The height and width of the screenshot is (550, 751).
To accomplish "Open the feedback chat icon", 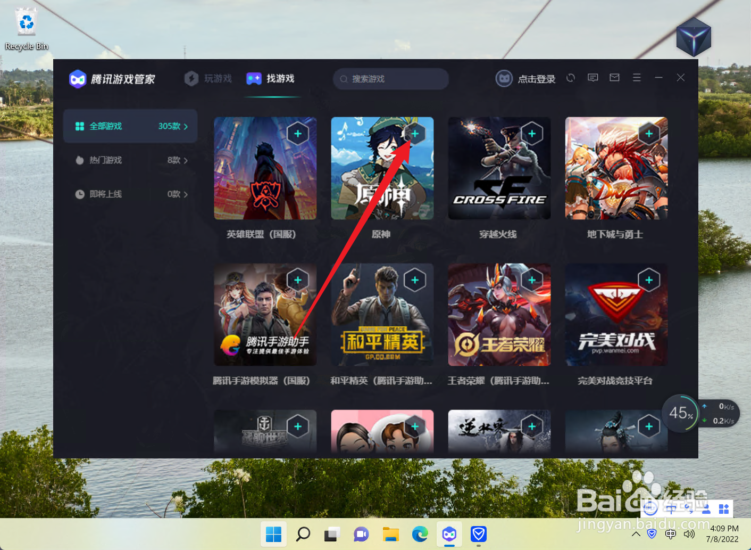I will pyautogui.click(x=593, y=78).
